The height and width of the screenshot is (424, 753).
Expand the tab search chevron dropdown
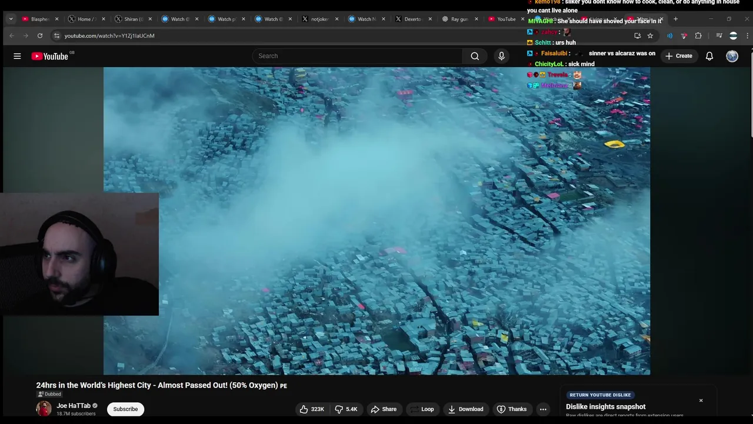tap(11, 19)
